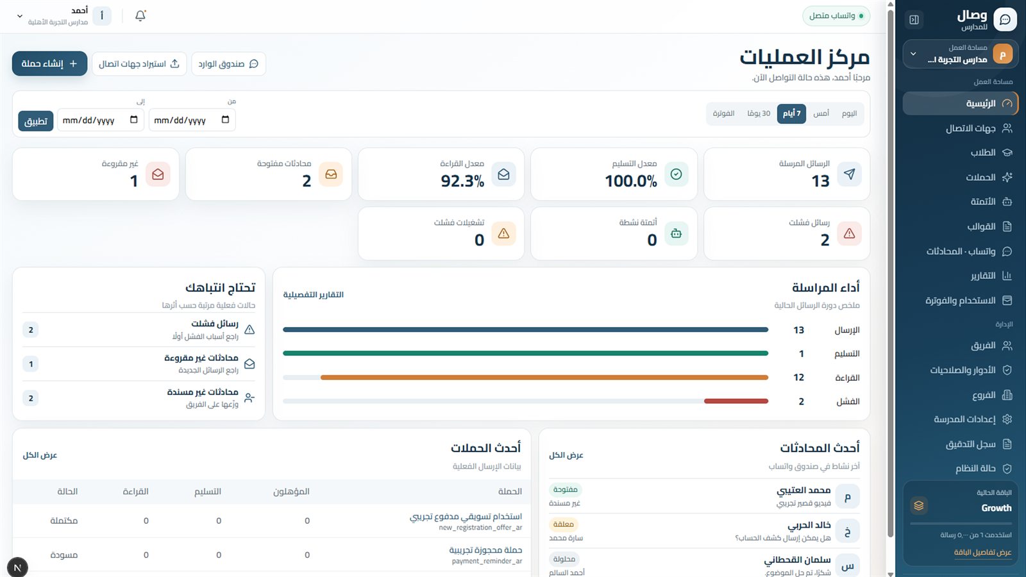Open الحملات campaigns sparkle icon in sidebar

point(1007,177)
